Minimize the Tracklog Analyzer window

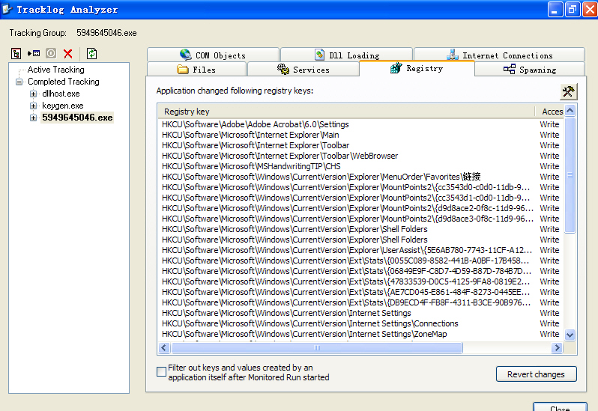point(555,10)
